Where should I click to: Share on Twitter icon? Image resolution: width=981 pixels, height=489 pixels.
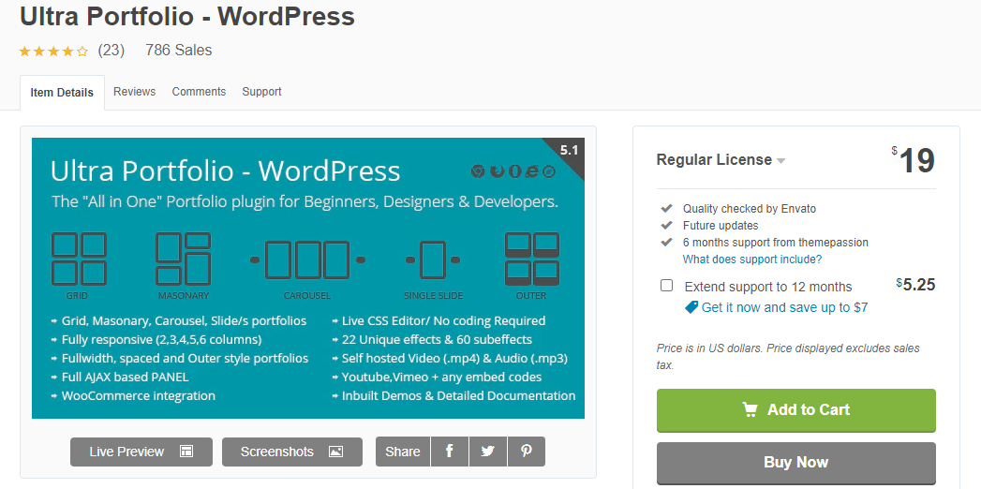click(x=487, y=452)
